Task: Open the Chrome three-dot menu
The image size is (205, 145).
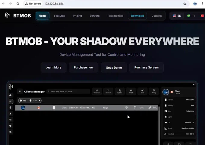Action: (x=202, y=4)
